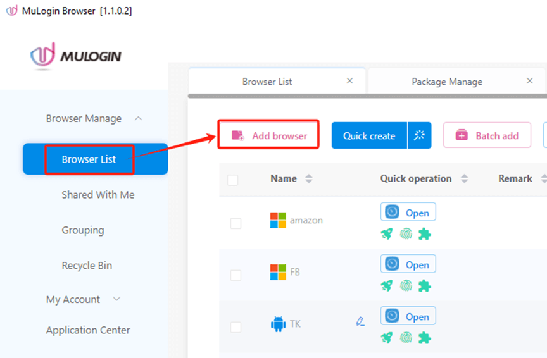
Task: Select the TK row checkbox
Action: pos(236,327)
